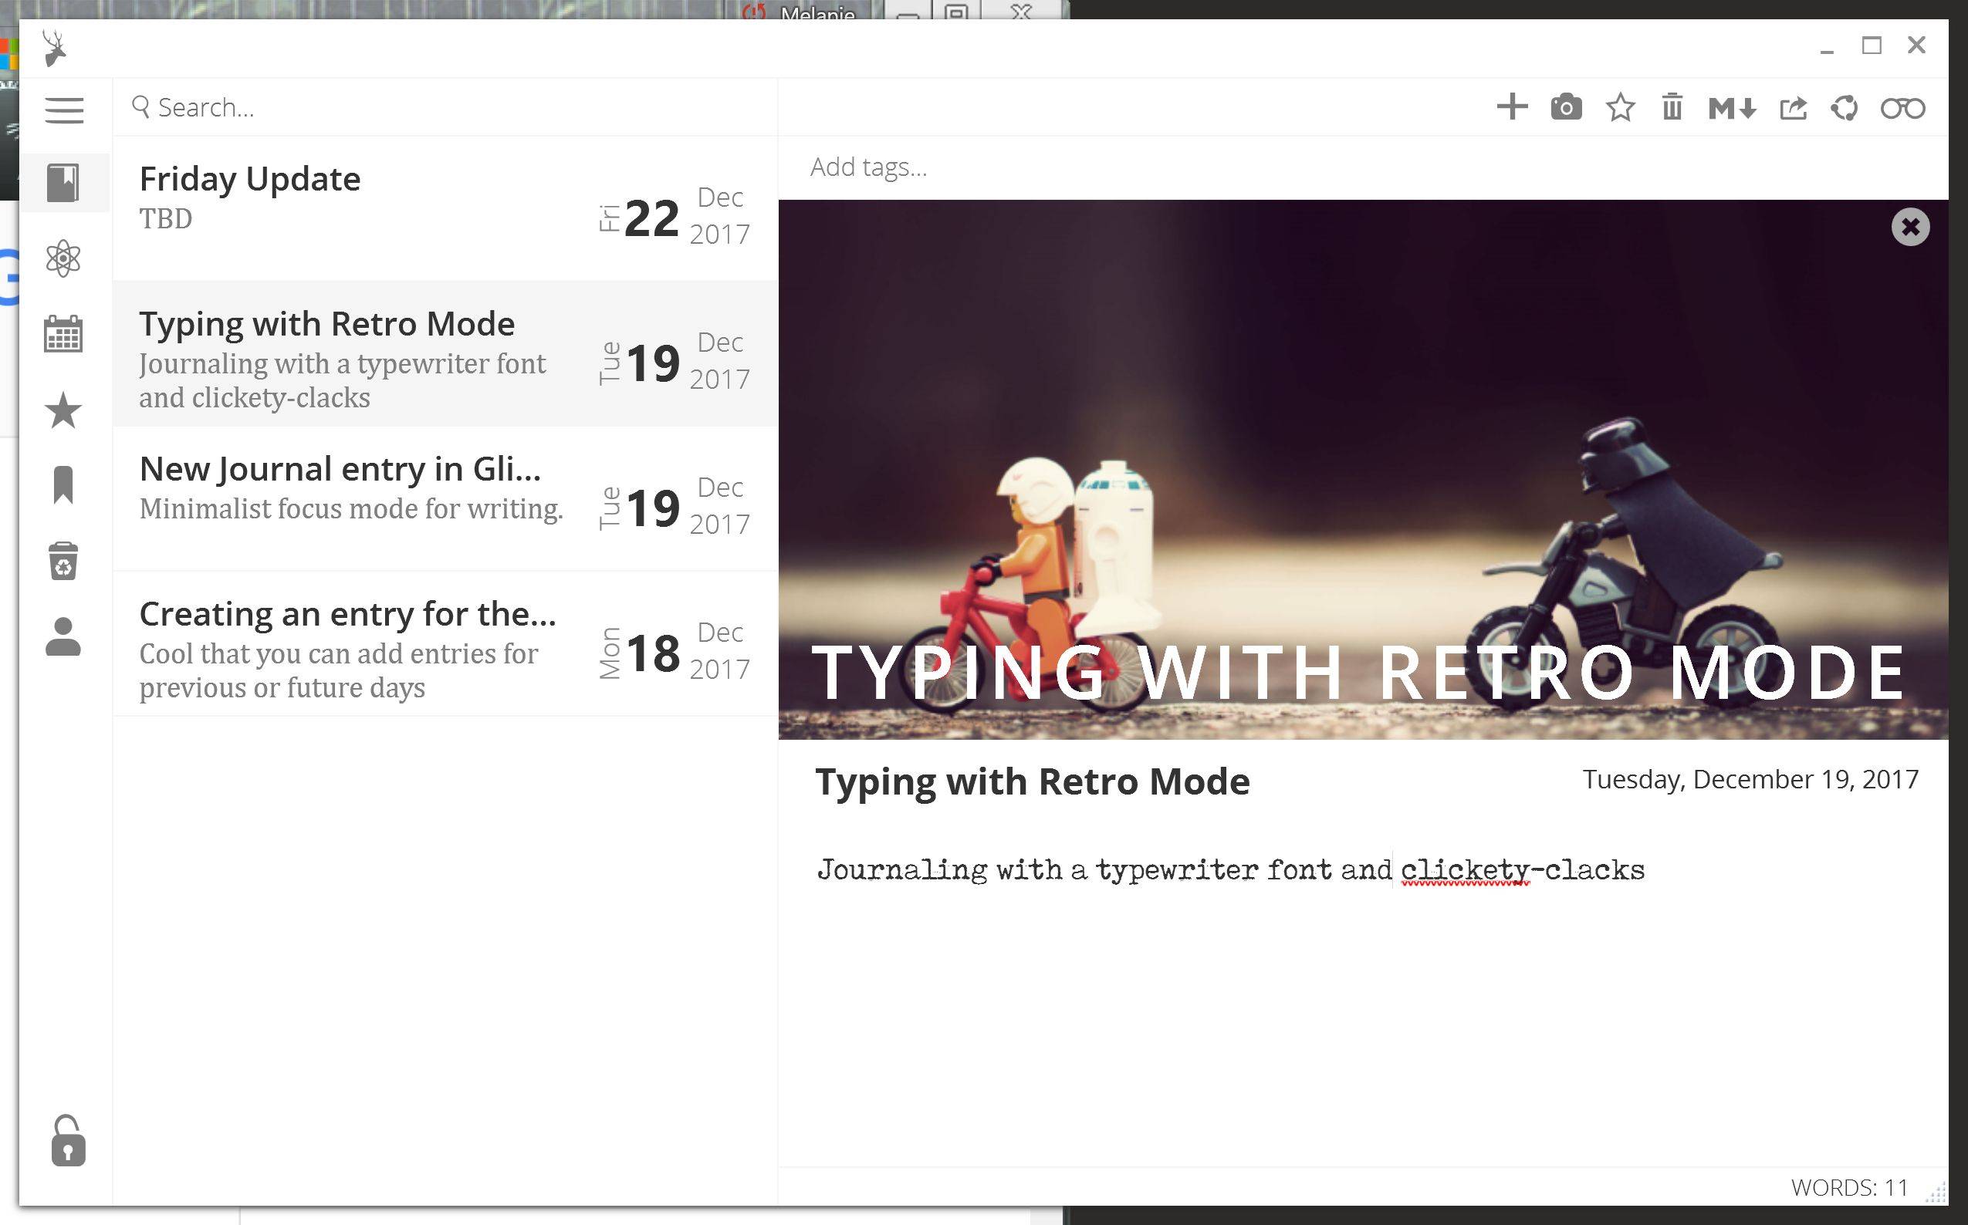Viewport: 1968px width, 1225px height.
Task: Show starred entries in sidebar
Action: point(63,410)
